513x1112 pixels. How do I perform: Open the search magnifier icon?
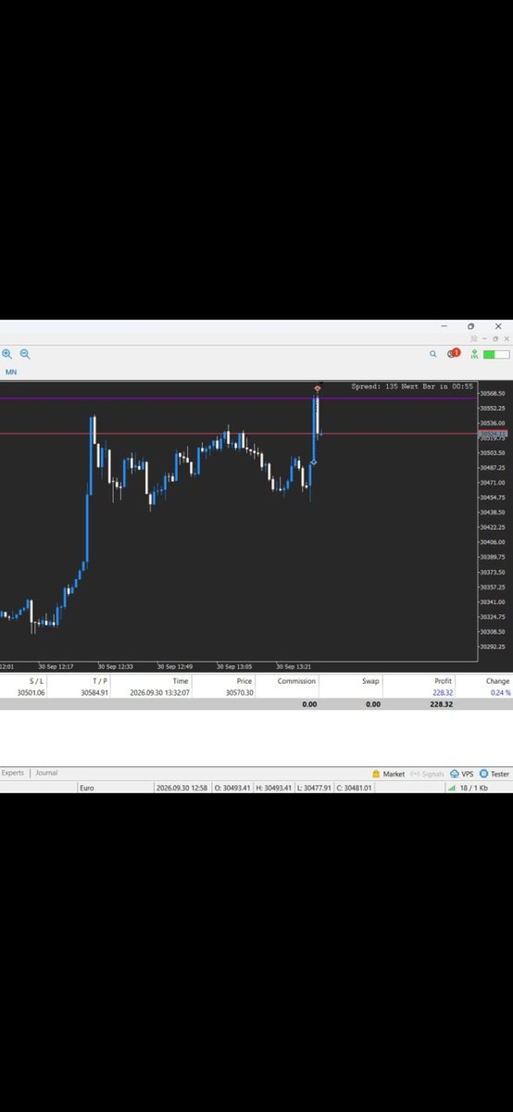click(x=432, y=354)
